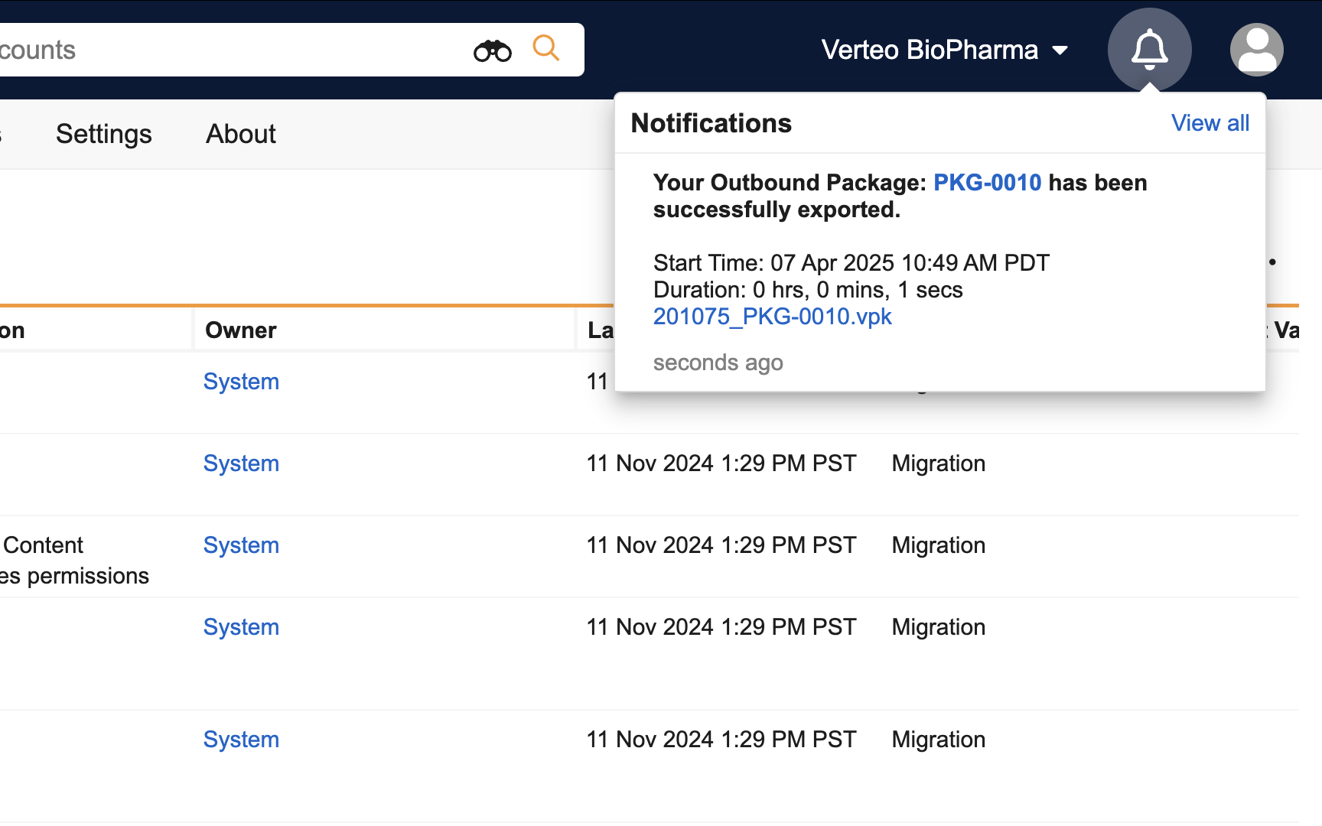Click the orange magnifying glass search icon
Image resolution: width=1322 pixels, height=826 pixels.
point(545,48)
